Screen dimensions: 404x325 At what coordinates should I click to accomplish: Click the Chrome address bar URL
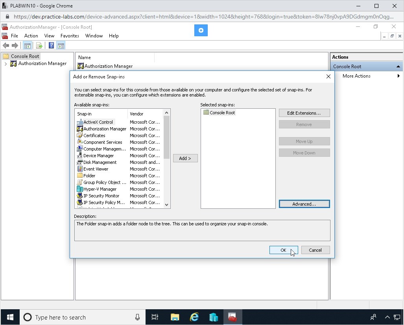point(203,17)
